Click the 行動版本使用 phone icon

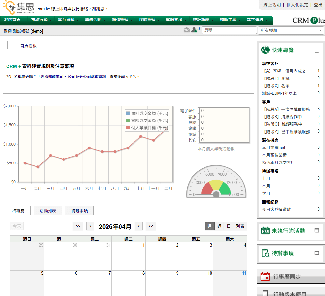pyautogui.click(x=265, y=293)
